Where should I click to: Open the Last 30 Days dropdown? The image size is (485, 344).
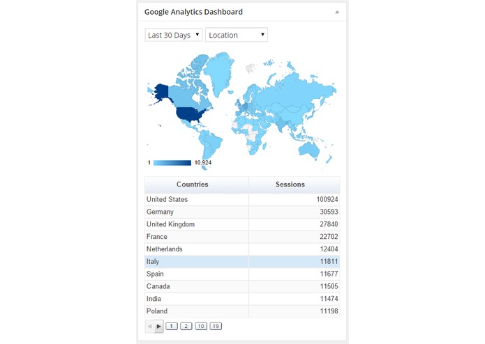coord(174,35)
